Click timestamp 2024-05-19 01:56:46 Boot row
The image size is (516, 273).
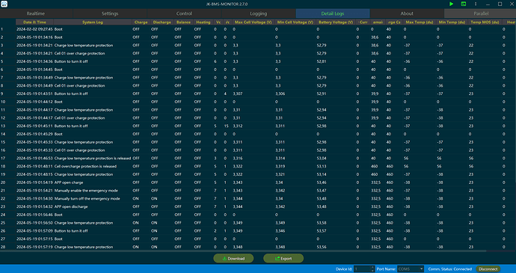click(x=34, y=215)
